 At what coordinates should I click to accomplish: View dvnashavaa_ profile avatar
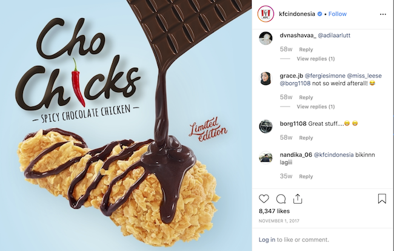click(265, 38)
